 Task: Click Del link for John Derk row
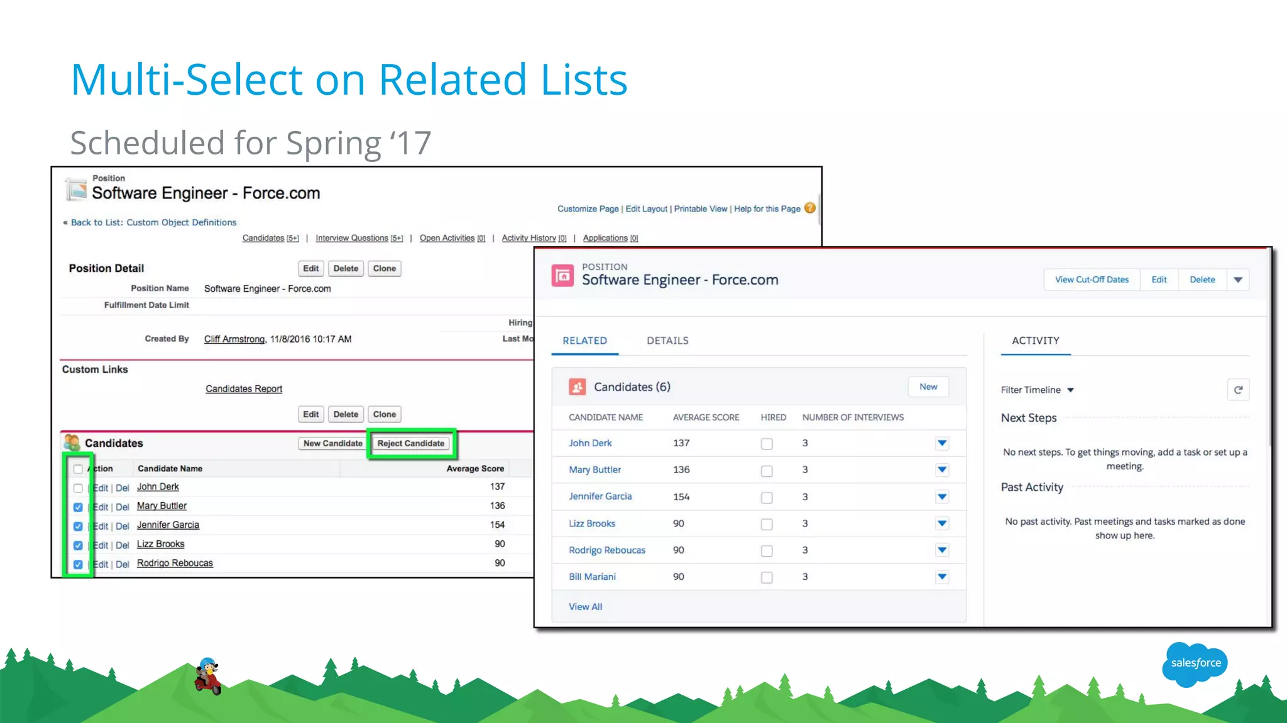[122, 488]
